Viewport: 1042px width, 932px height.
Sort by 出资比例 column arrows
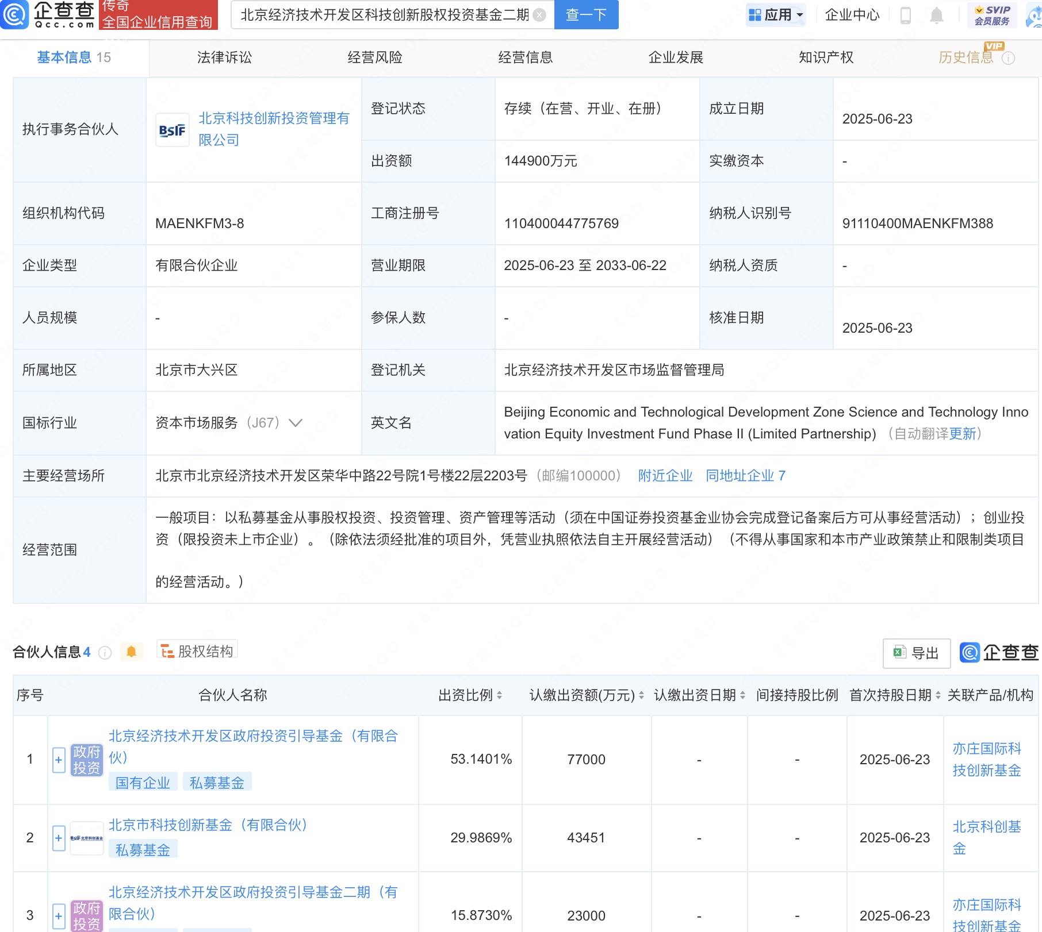(x=499, y=695)
